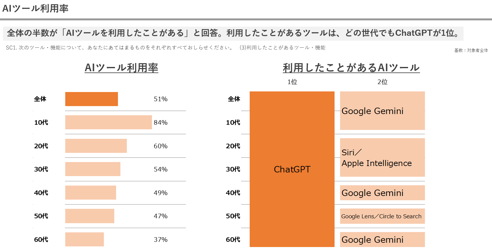
Task: Click the Siri／Apple Intelligence box
Action: [382, 157]
